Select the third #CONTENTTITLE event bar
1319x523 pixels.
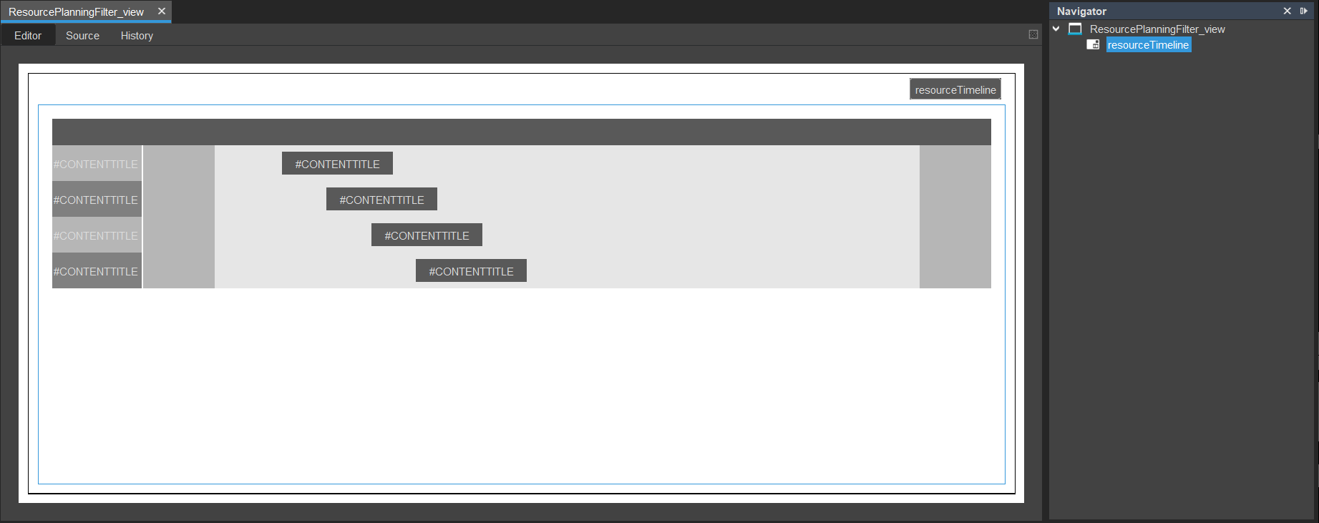point(427,235)
